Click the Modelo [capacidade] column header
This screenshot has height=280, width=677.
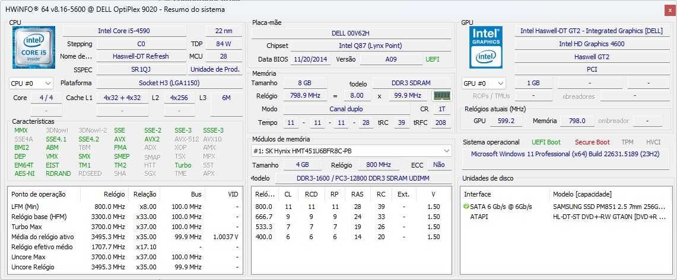[611, 194]
